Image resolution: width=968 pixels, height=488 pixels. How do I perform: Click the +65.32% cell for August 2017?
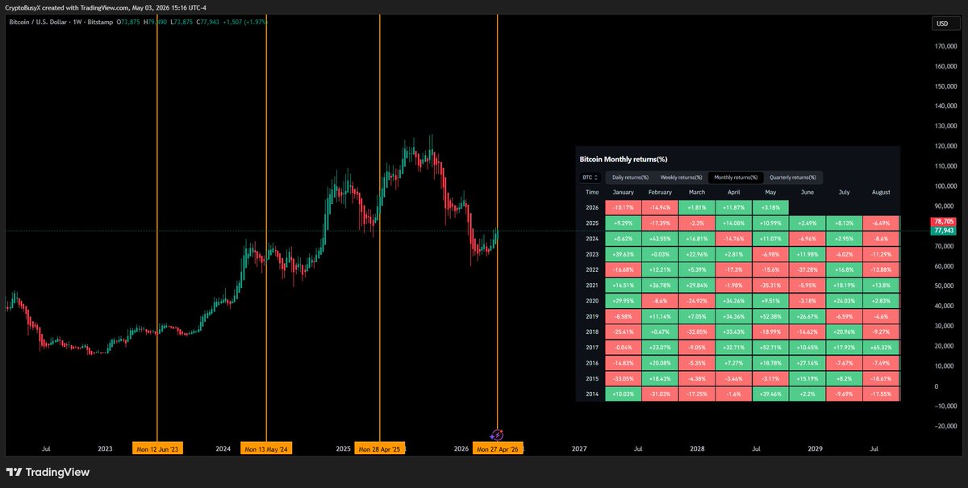(881, 348)
